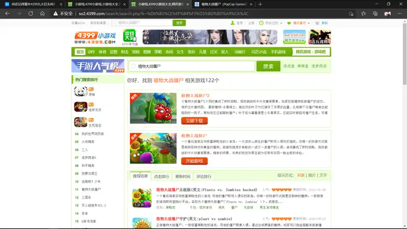This screenshot has width=407, height=229.
Task: Open the browser settings ellipsis menu
Action: (x=400, y=14)
